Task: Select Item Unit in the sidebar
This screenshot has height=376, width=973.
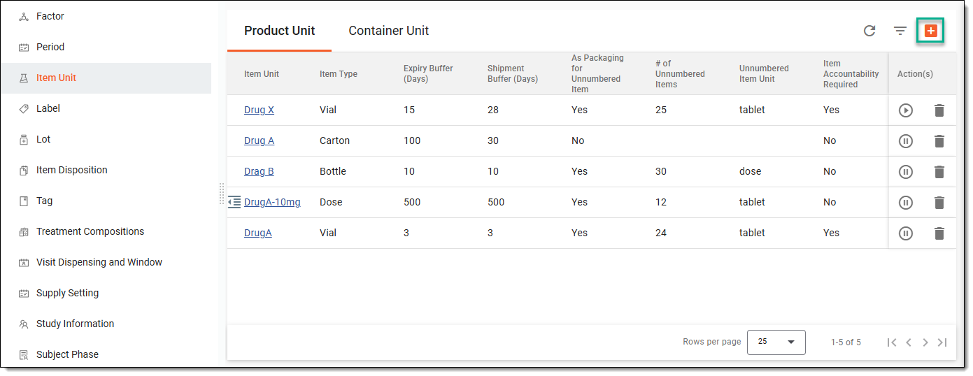Action: tap(106, 78)
